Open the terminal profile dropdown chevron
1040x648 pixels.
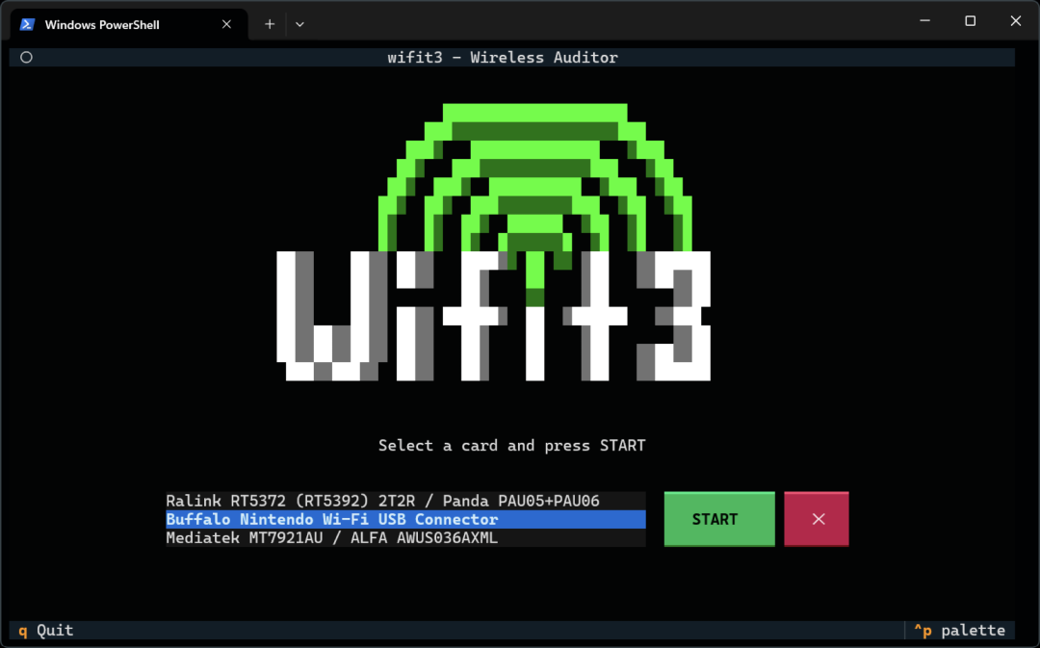coord(299,24)
